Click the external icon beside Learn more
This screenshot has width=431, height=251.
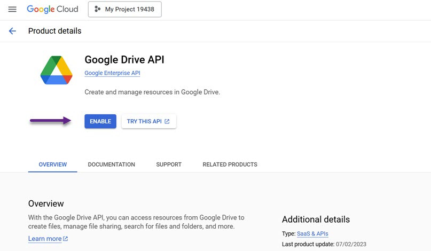[66, 239]
